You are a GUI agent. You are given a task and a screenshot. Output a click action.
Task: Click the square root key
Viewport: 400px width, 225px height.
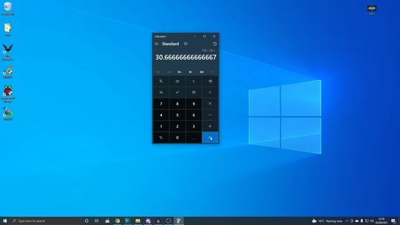pyautogui.click(x=194, y=92)
